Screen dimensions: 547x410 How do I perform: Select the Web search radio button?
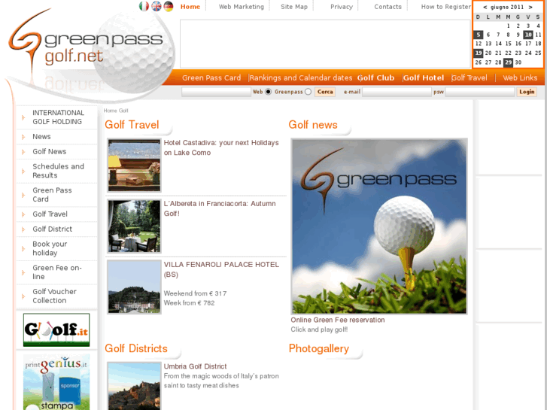click(x=268, y=92)
